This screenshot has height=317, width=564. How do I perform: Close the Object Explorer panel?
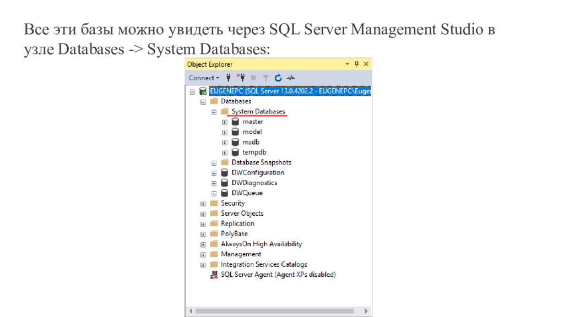pos(366,64)
